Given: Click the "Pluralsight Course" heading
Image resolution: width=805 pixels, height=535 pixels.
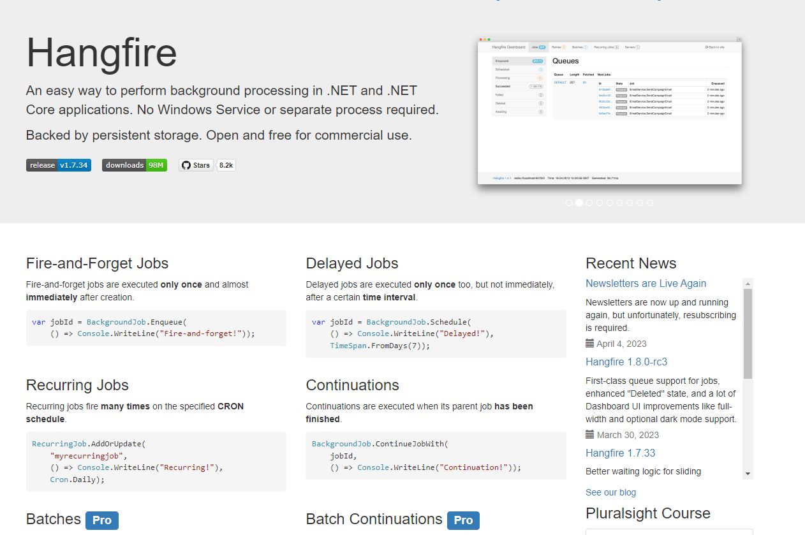Looking at the screenshot, I should coord(648,513).
